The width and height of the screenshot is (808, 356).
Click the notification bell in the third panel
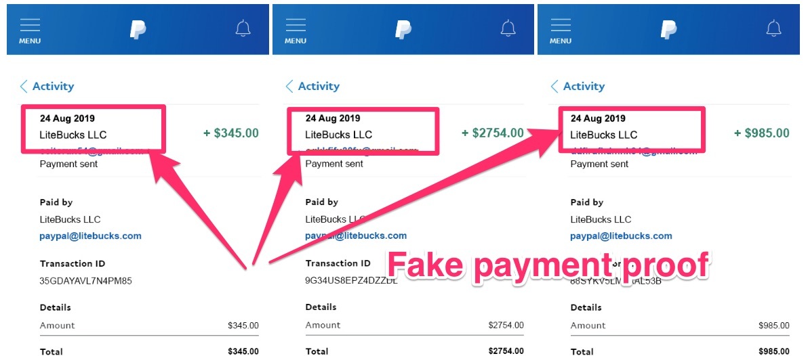click(774, 28)
